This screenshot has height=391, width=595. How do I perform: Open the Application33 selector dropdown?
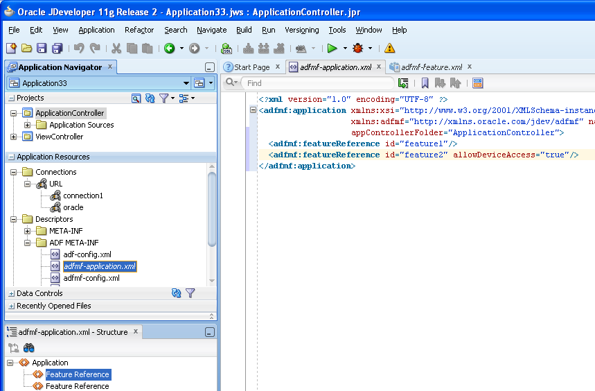click(x=186, y=83)
